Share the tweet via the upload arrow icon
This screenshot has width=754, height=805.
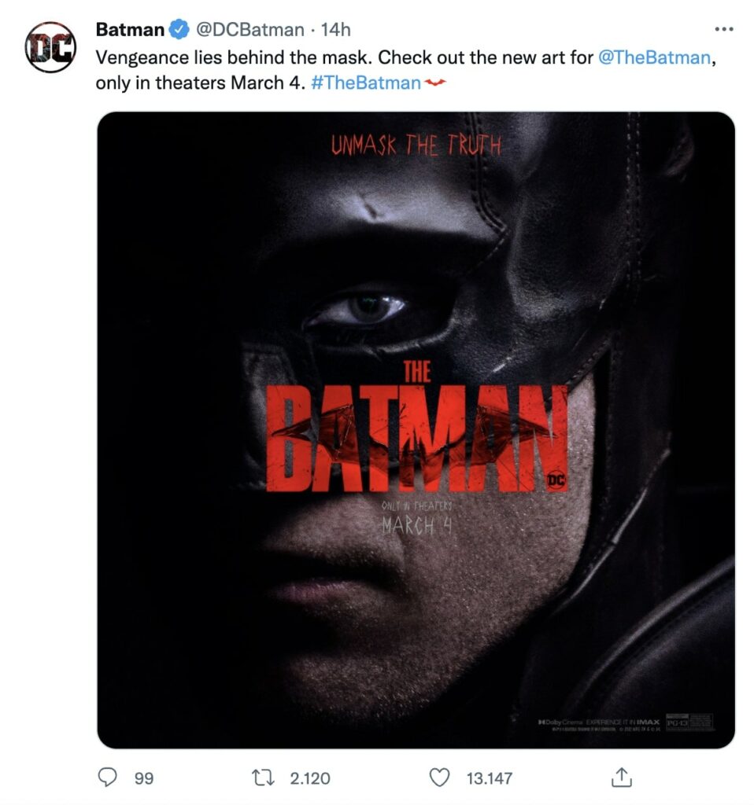[622, 777]
